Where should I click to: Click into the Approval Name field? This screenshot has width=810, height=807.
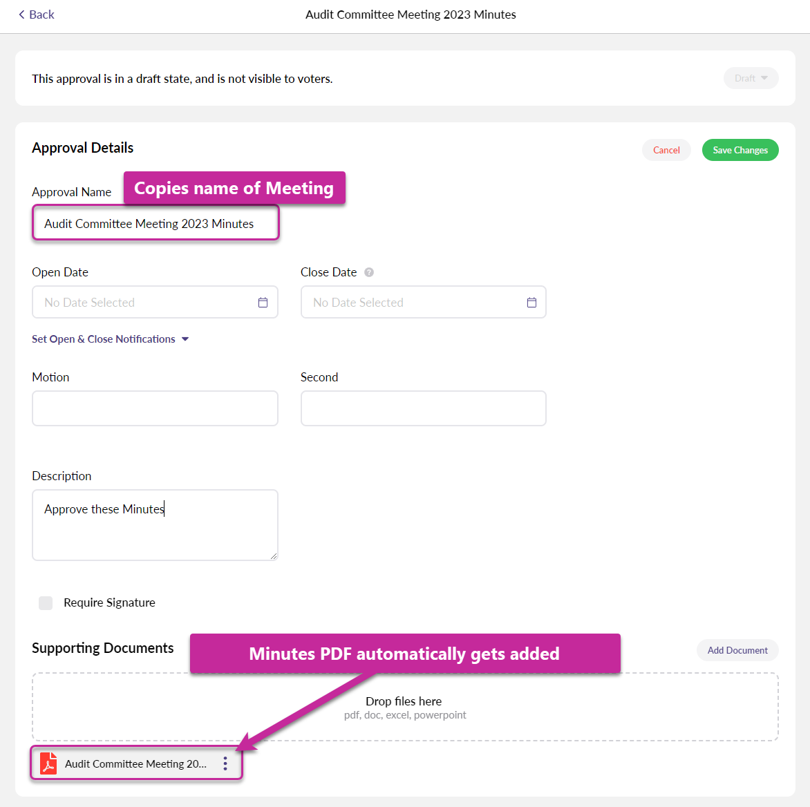[x=156, y=224]
